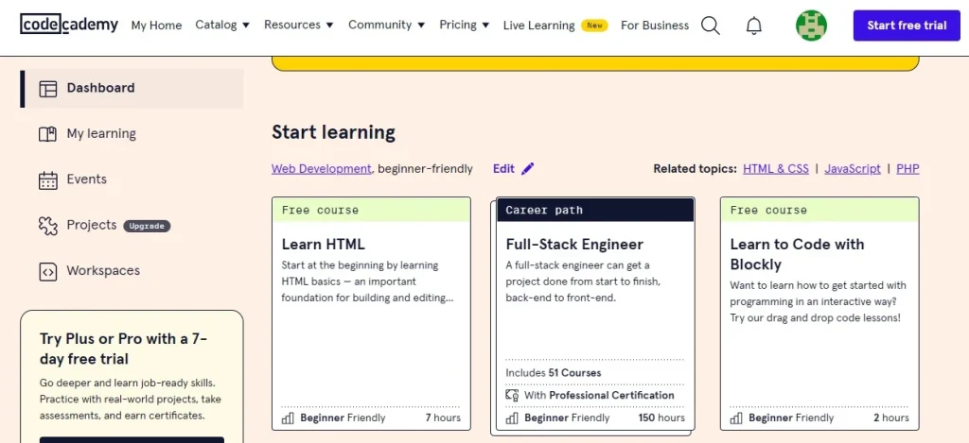Open the Full-Stack Engineer career path title
This screenshot has height=443, width=969.
[574, 245]
